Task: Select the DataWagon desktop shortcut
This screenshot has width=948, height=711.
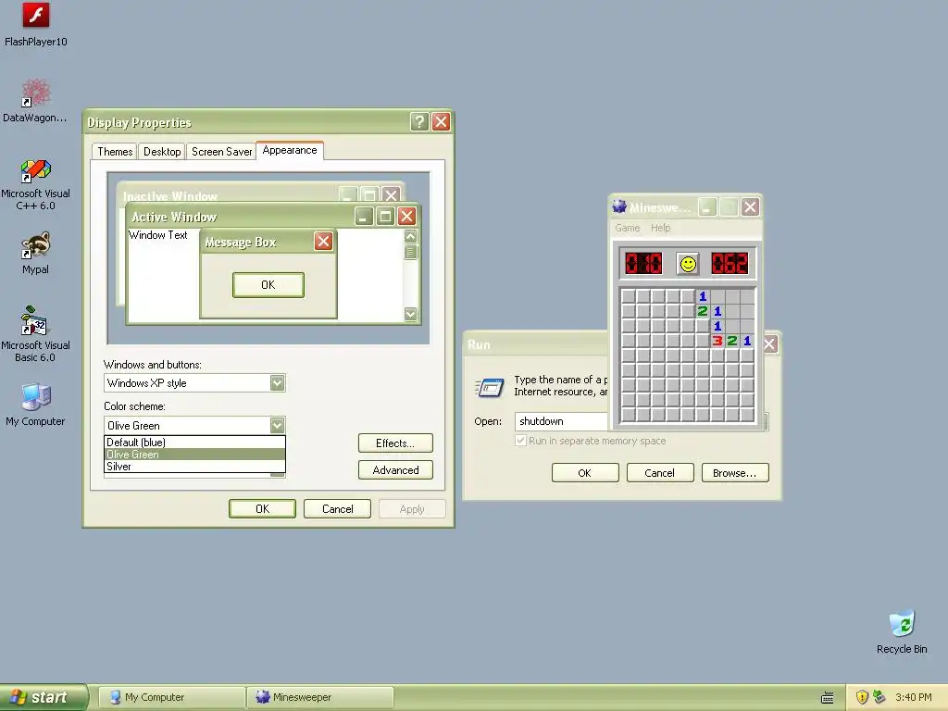Action: point(35,101)
